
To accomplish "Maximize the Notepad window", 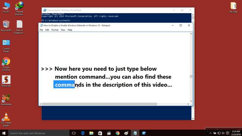I will pyautogui.click(x=181, y=25).
